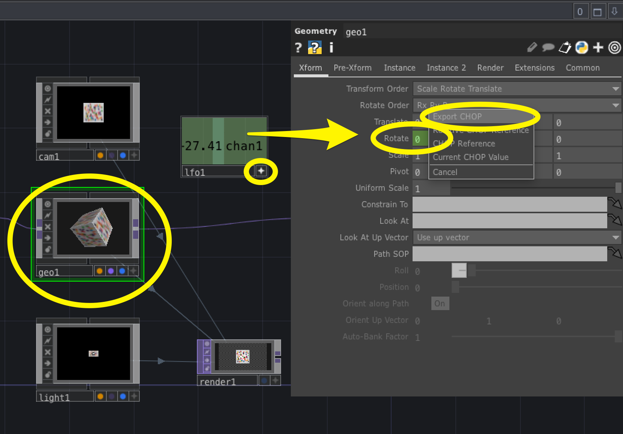Open the comment bubble icon in parameter dialog
Viewport: 623px width, 434px height.
pos(549,47)
